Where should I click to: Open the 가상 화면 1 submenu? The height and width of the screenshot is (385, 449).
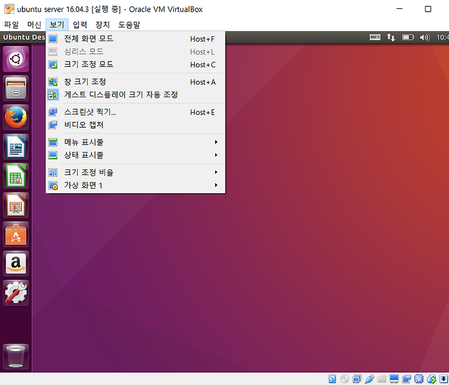[x=135, y=186]
